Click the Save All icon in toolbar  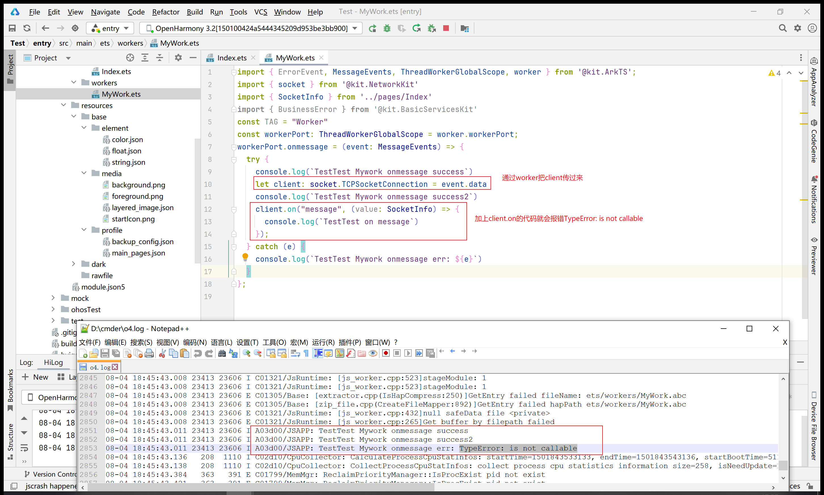click(12, 28)
